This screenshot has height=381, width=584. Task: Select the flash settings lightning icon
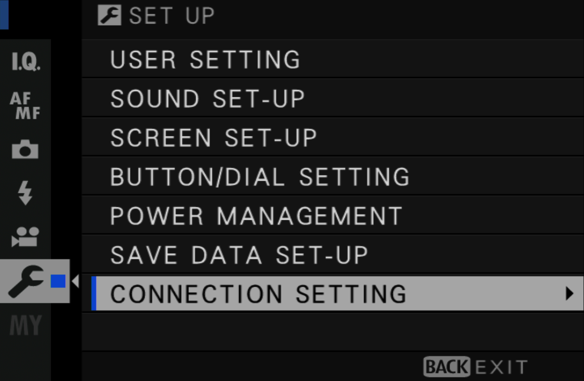click(25, 193)
